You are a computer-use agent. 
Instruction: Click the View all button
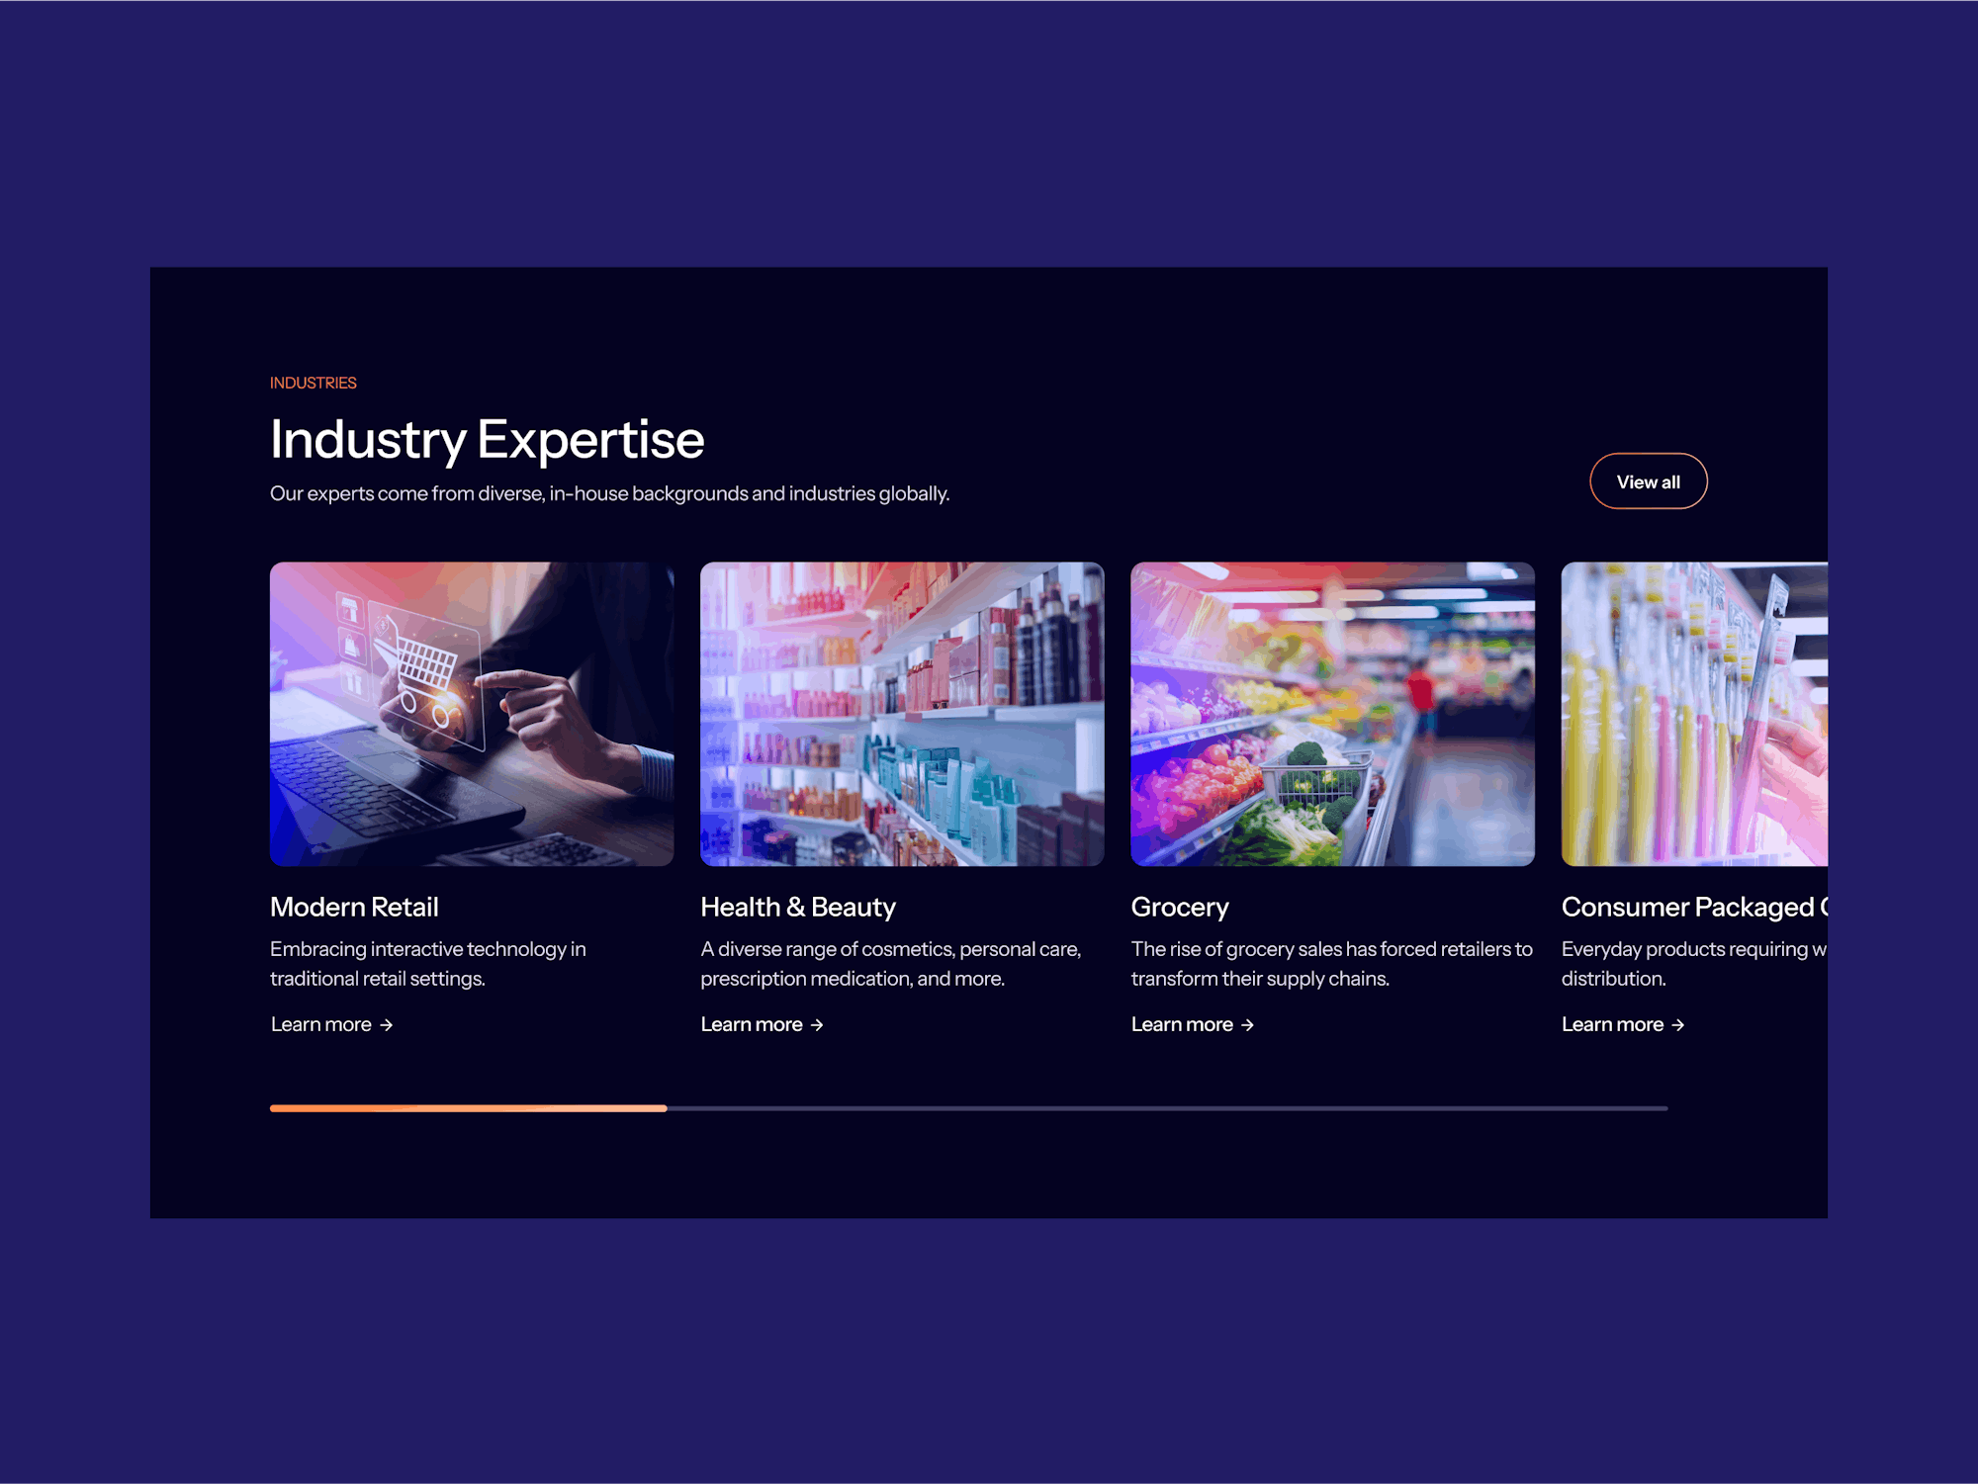coord(1648,481)
